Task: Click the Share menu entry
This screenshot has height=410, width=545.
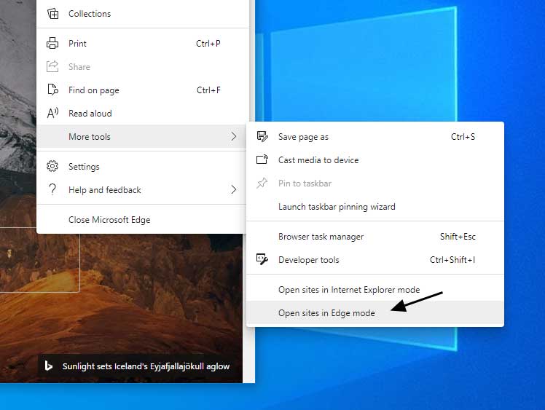Action: click(x=143, y=67)
